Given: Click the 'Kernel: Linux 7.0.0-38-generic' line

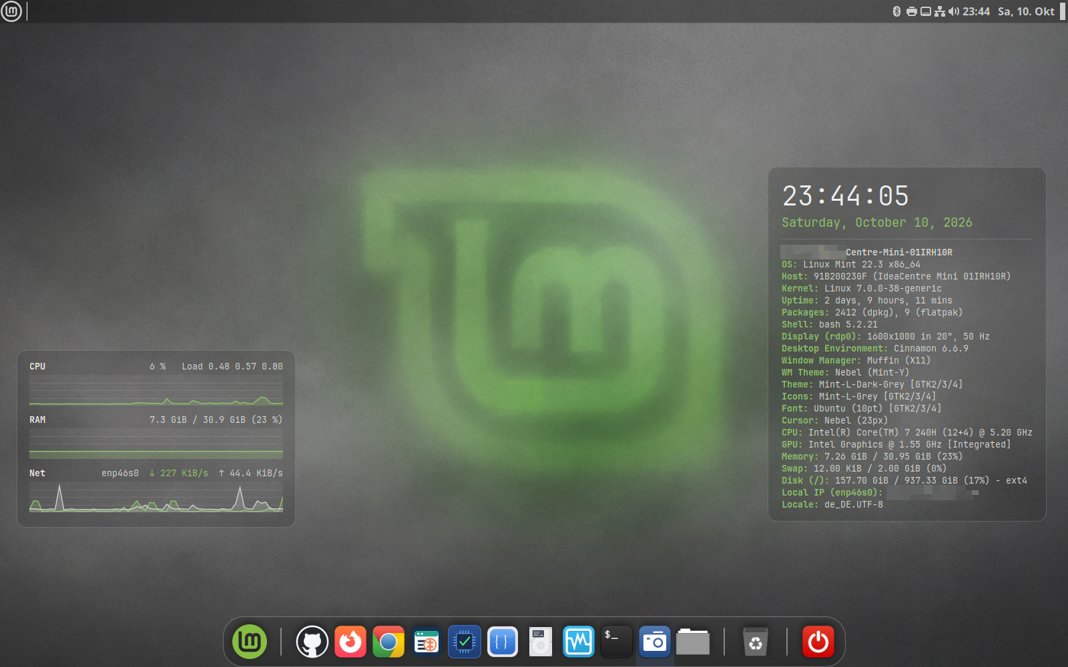Looking at the screenshot, I should point(862,289).
